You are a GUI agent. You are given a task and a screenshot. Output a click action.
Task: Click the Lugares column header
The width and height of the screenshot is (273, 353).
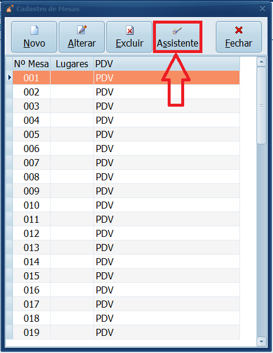[72, 64]
